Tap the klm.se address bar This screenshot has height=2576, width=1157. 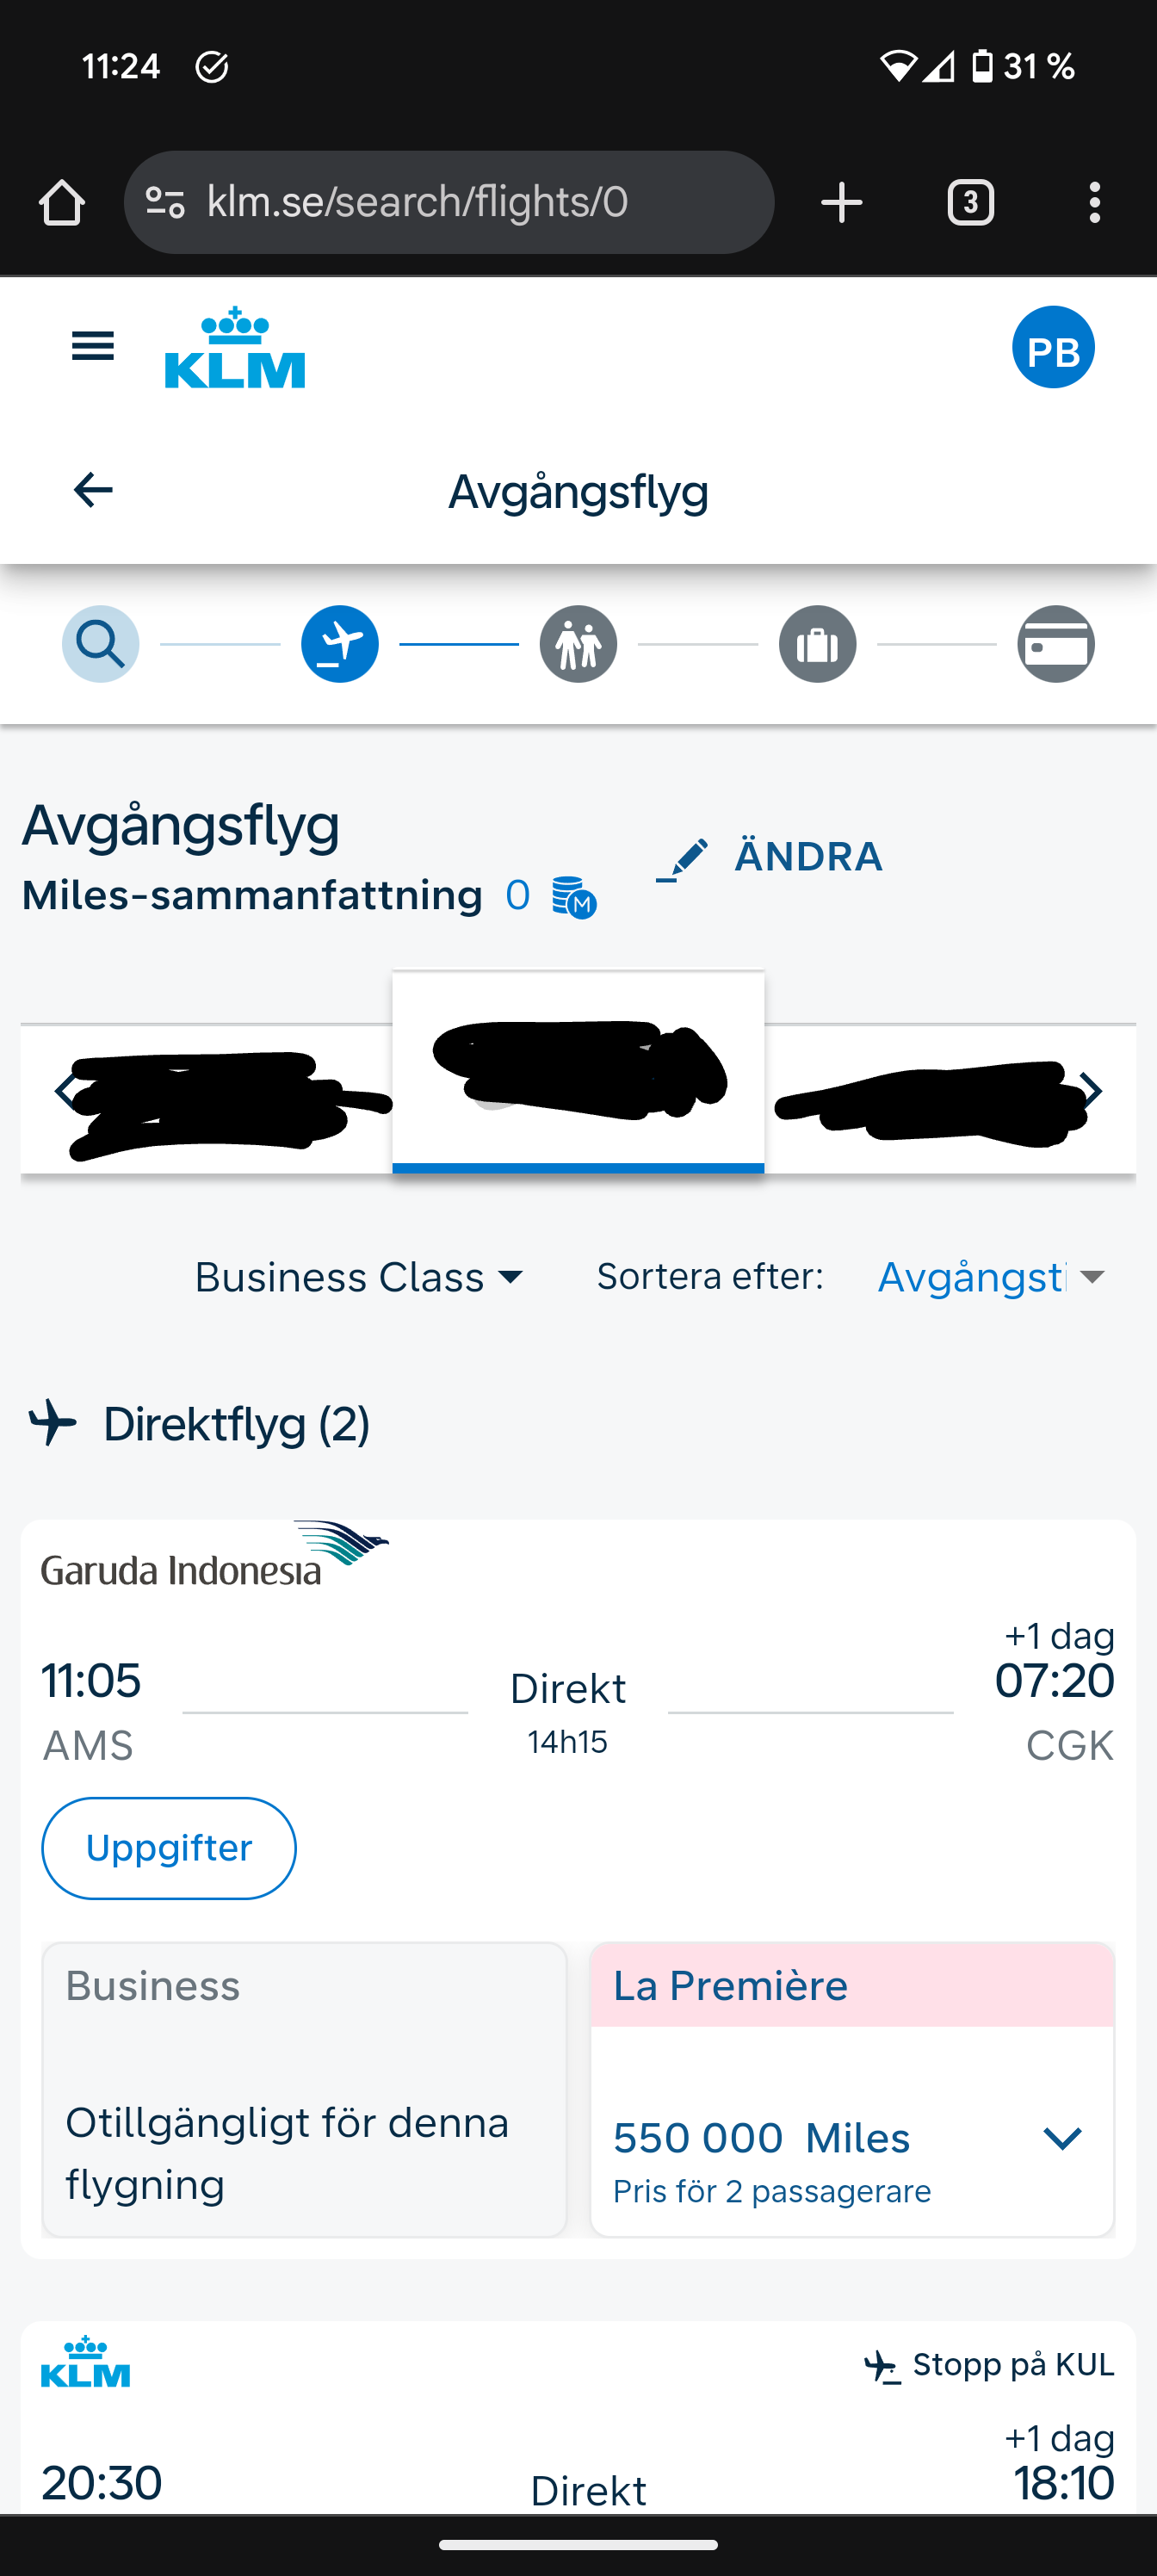point(450,203)
